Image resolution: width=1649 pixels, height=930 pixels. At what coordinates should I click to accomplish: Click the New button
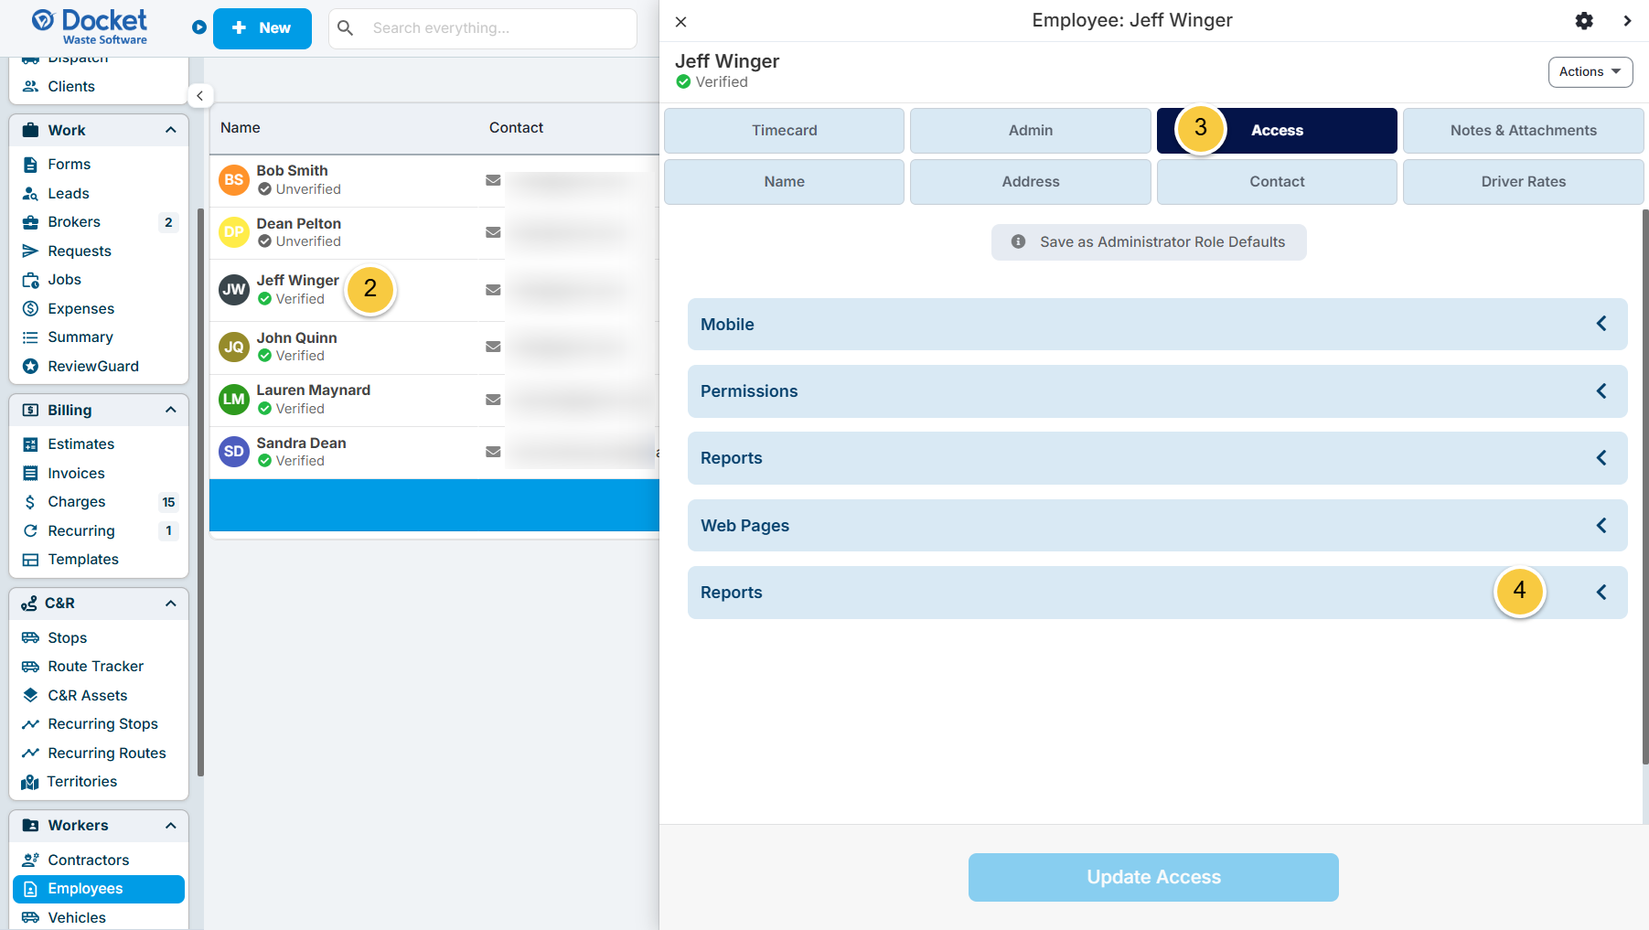pyautogui.click(x=262, y=28)
